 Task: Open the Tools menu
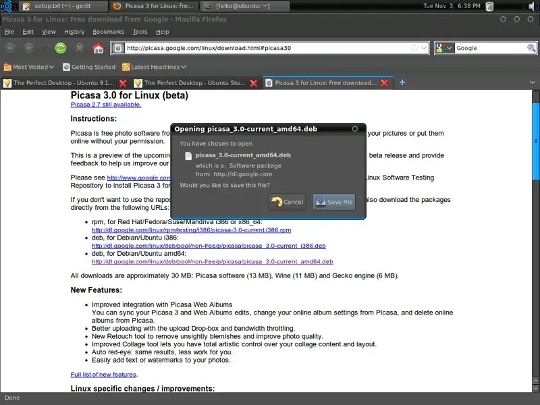pyautogui.click(x=140, y=32)
